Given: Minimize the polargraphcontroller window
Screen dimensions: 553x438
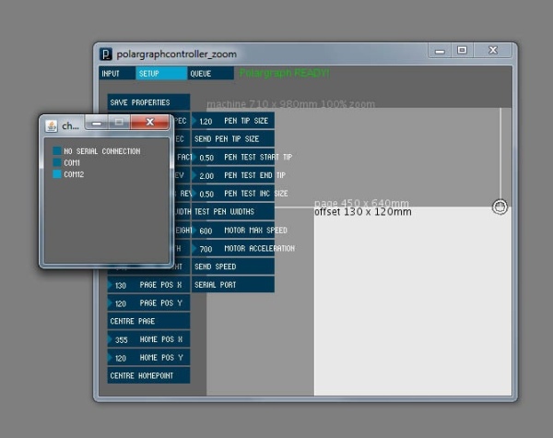Looking at the screenshot, I should coord(440,50).
